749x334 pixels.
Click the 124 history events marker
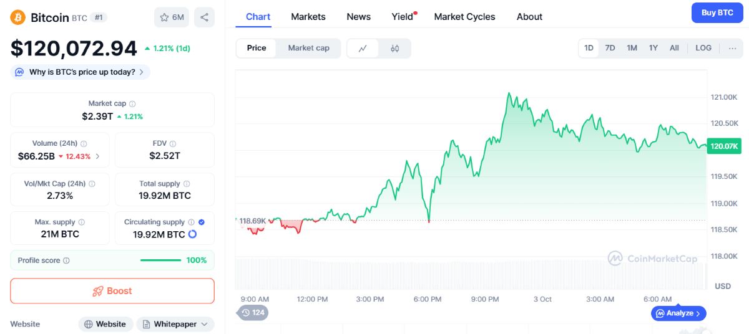[252, 312]
